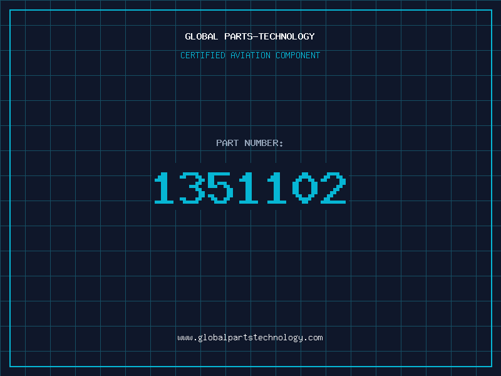Click the .com ending of the website URL
Screen dimensions: 501x376
coord(313,338)
